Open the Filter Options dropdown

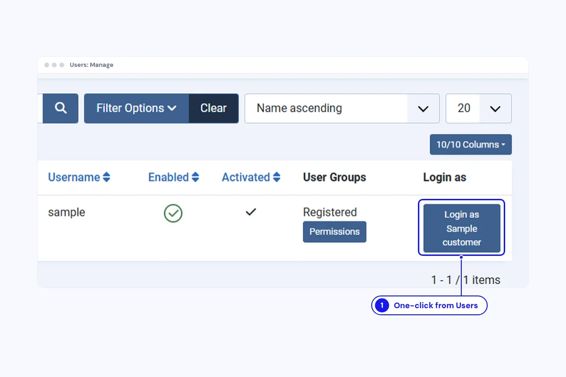[137, 108]
